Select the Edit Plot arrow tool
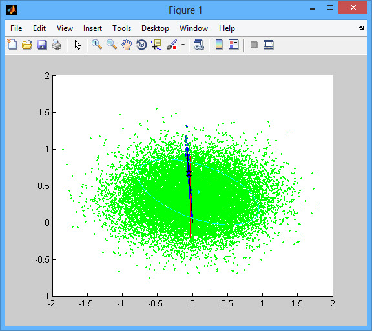The image size is (372, 331). pos(77,45)
